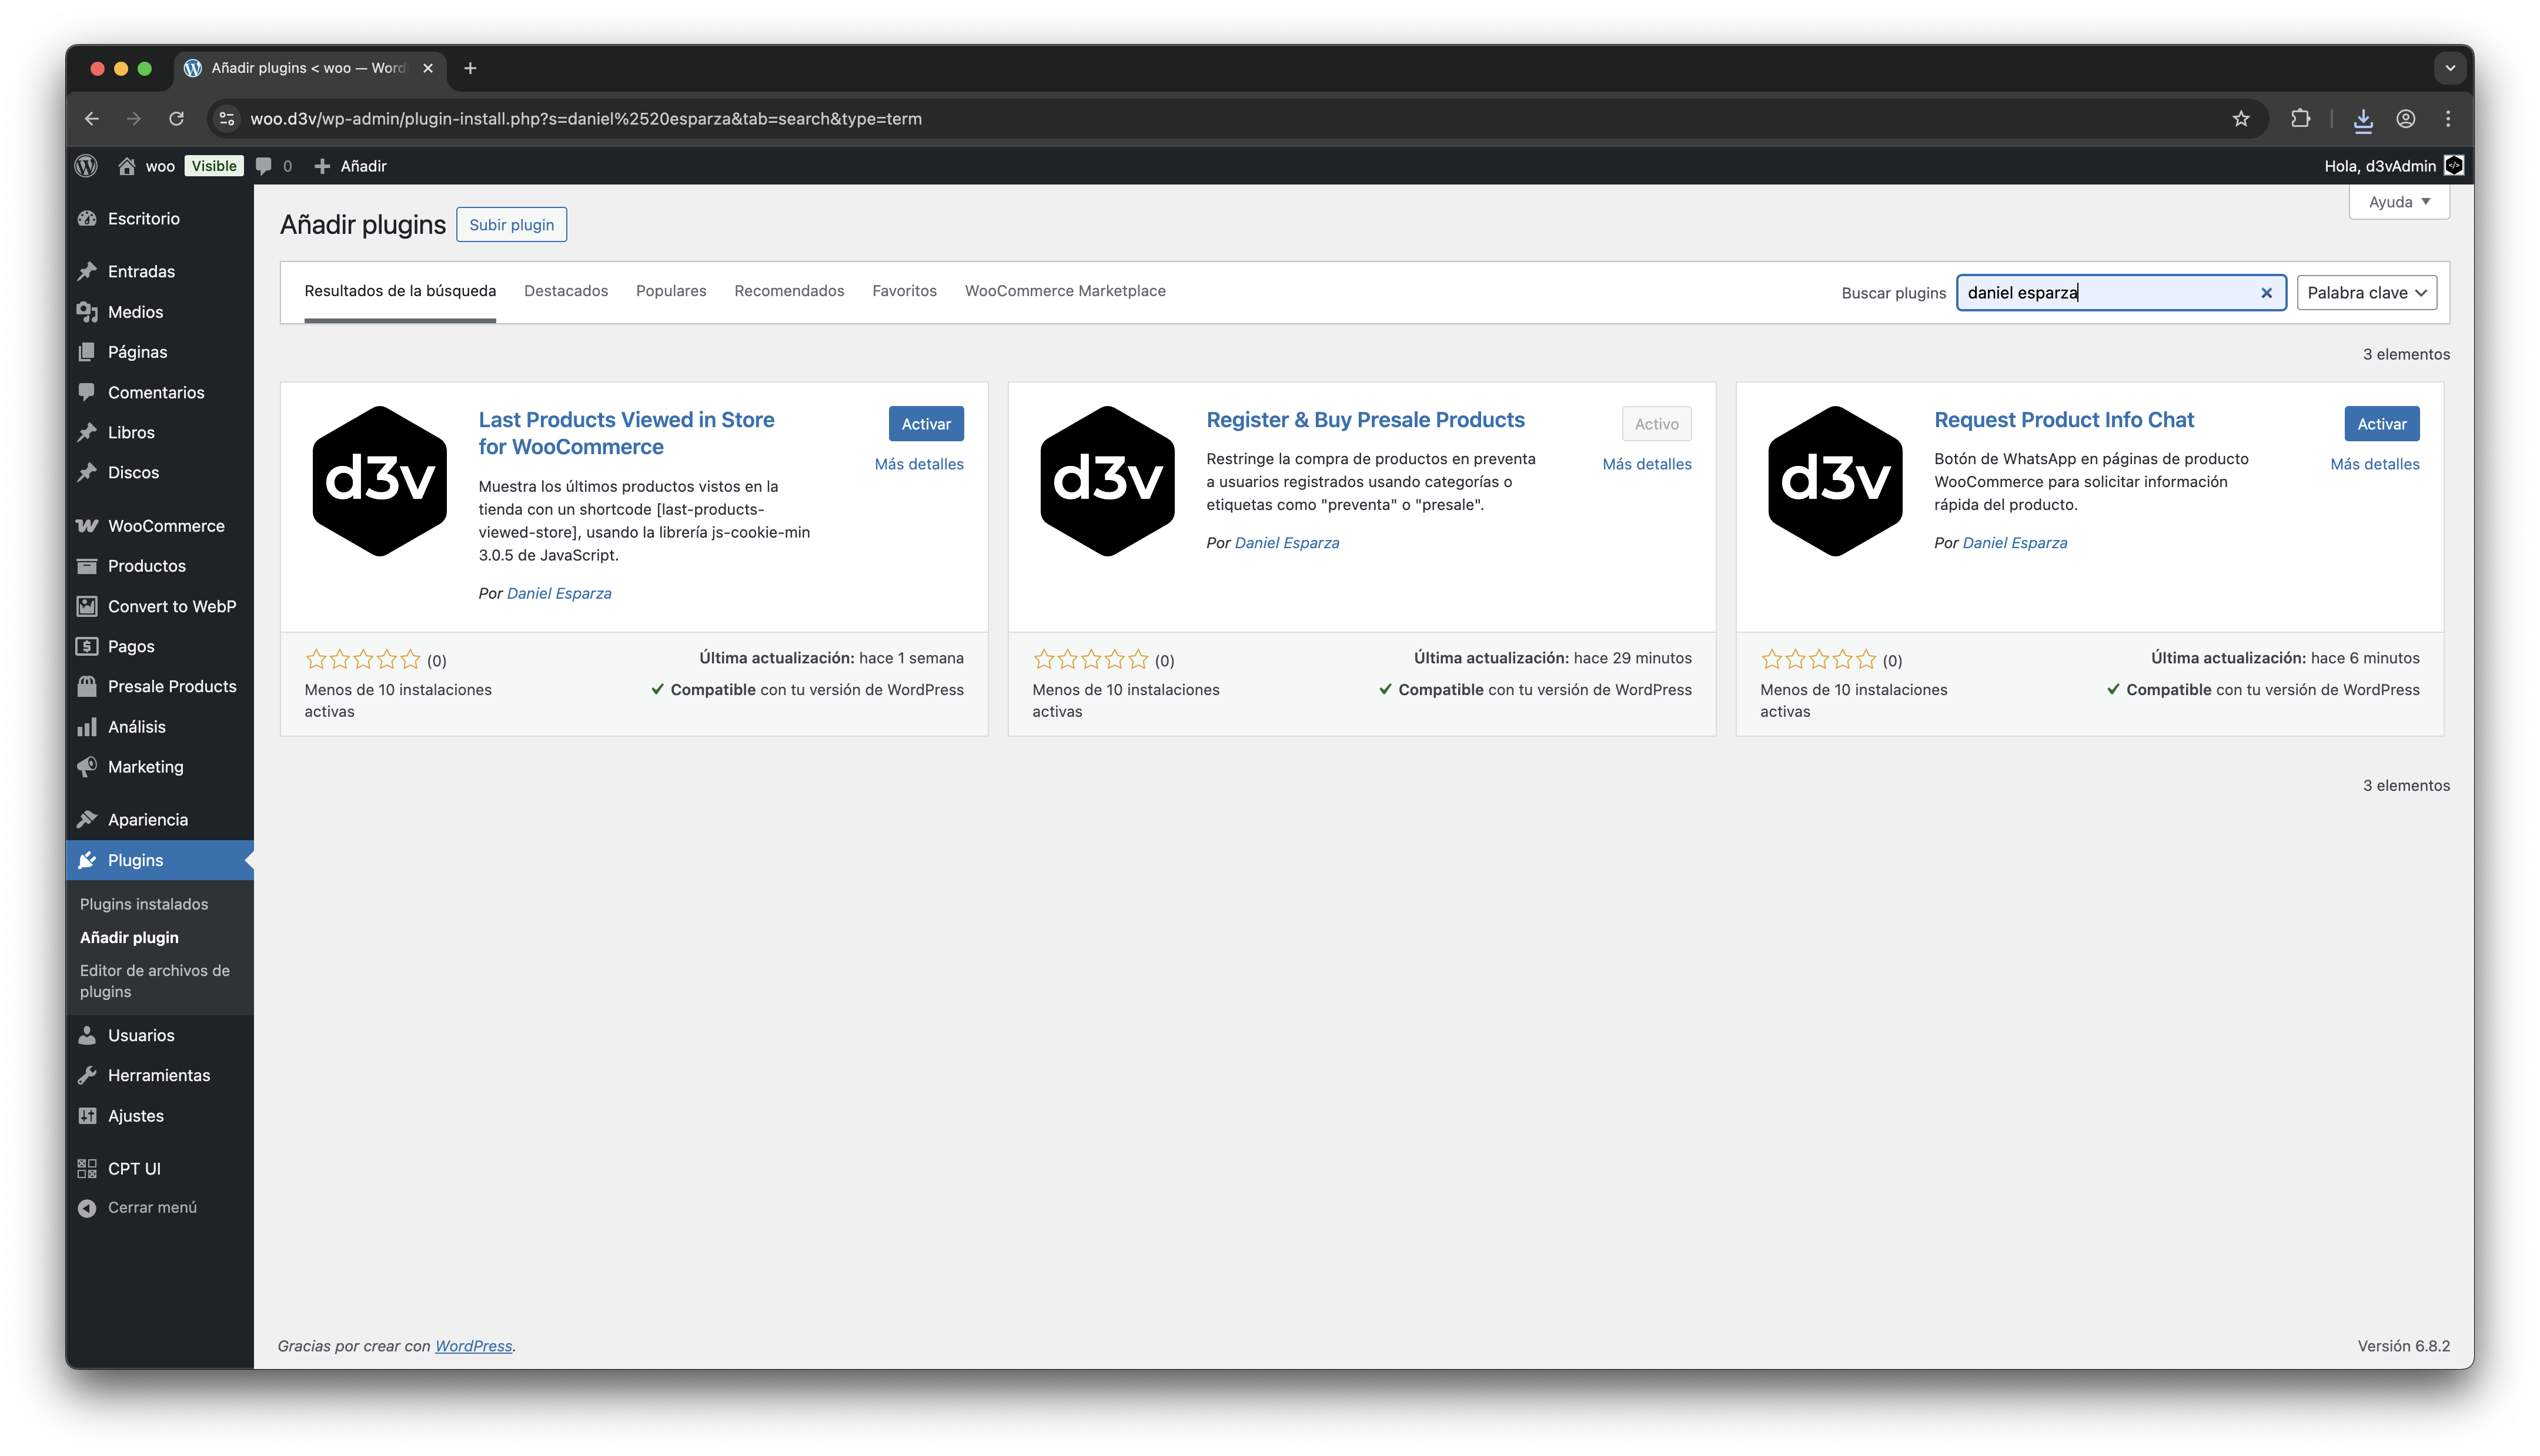This screenshot has width=2540, height=1456.
Task: Open Más detalles for Register & Buy Presale
Action: [x=1647, y=464]
